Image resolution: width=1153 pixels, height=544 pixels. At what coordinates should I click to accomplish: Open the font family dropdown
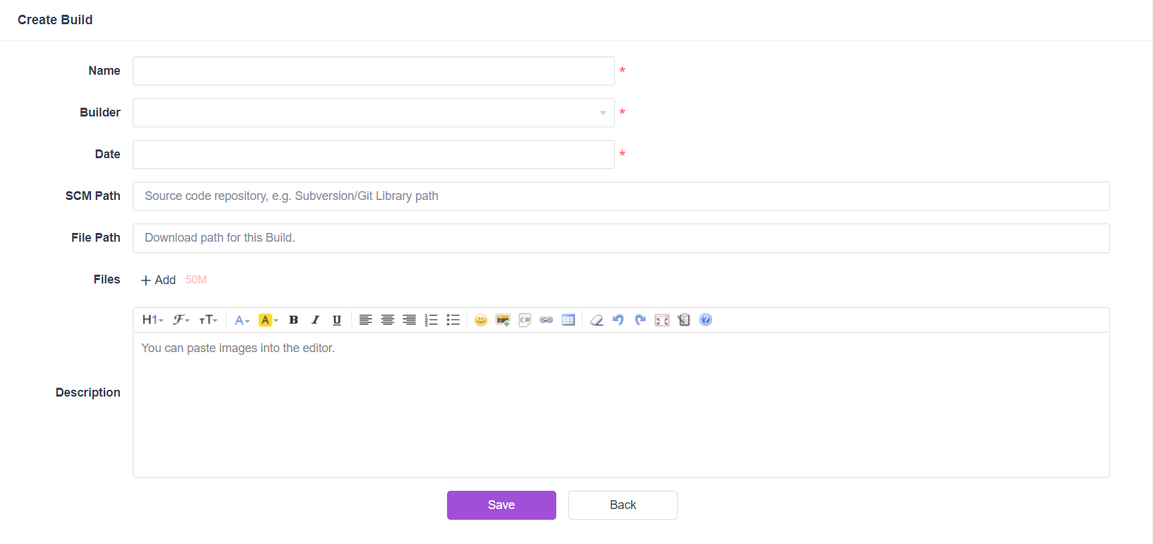click(x=181, y=320)
